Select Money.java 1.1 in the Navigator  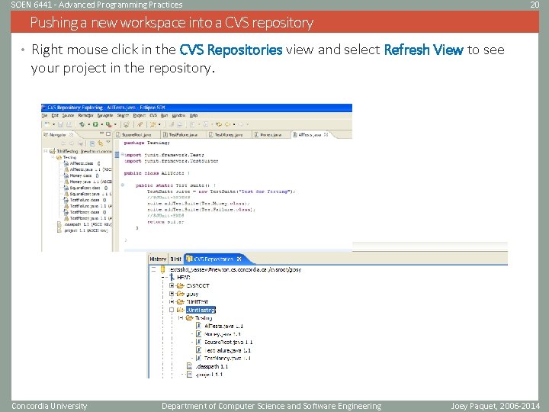click(x=88, y=182)
